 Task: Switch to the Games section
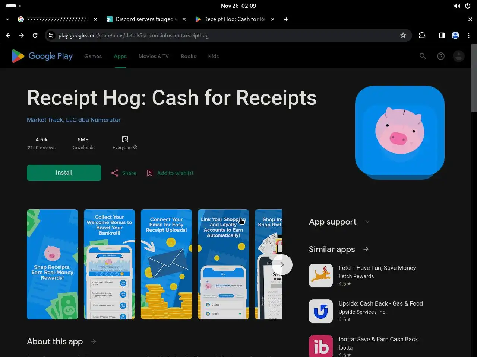tap(93, 56)
